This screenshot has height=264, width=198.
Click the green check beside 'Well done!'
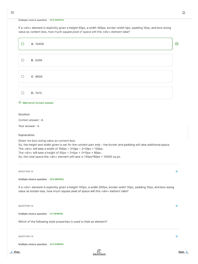tap(20, 103)
